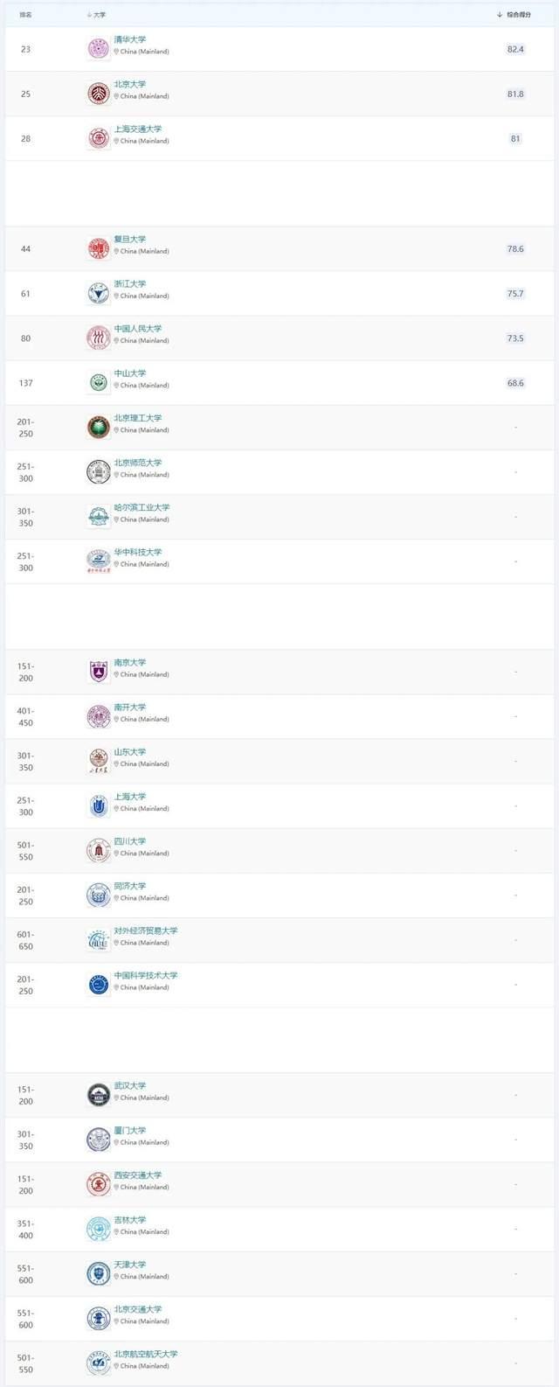Click the 复旦大学 logo icon

[x=99, y=248]
